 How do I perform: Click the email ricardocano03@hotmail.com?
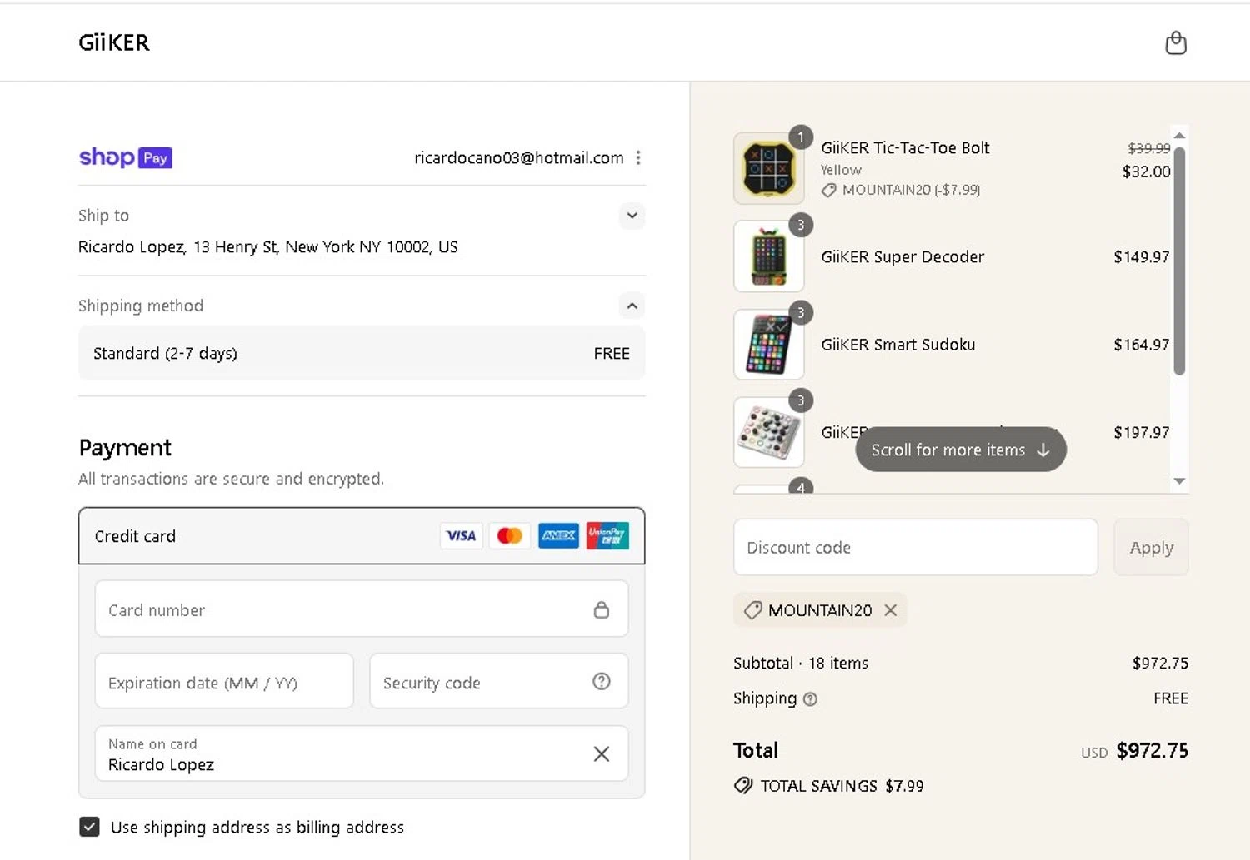pyautogui.click(x=519, y=157)
